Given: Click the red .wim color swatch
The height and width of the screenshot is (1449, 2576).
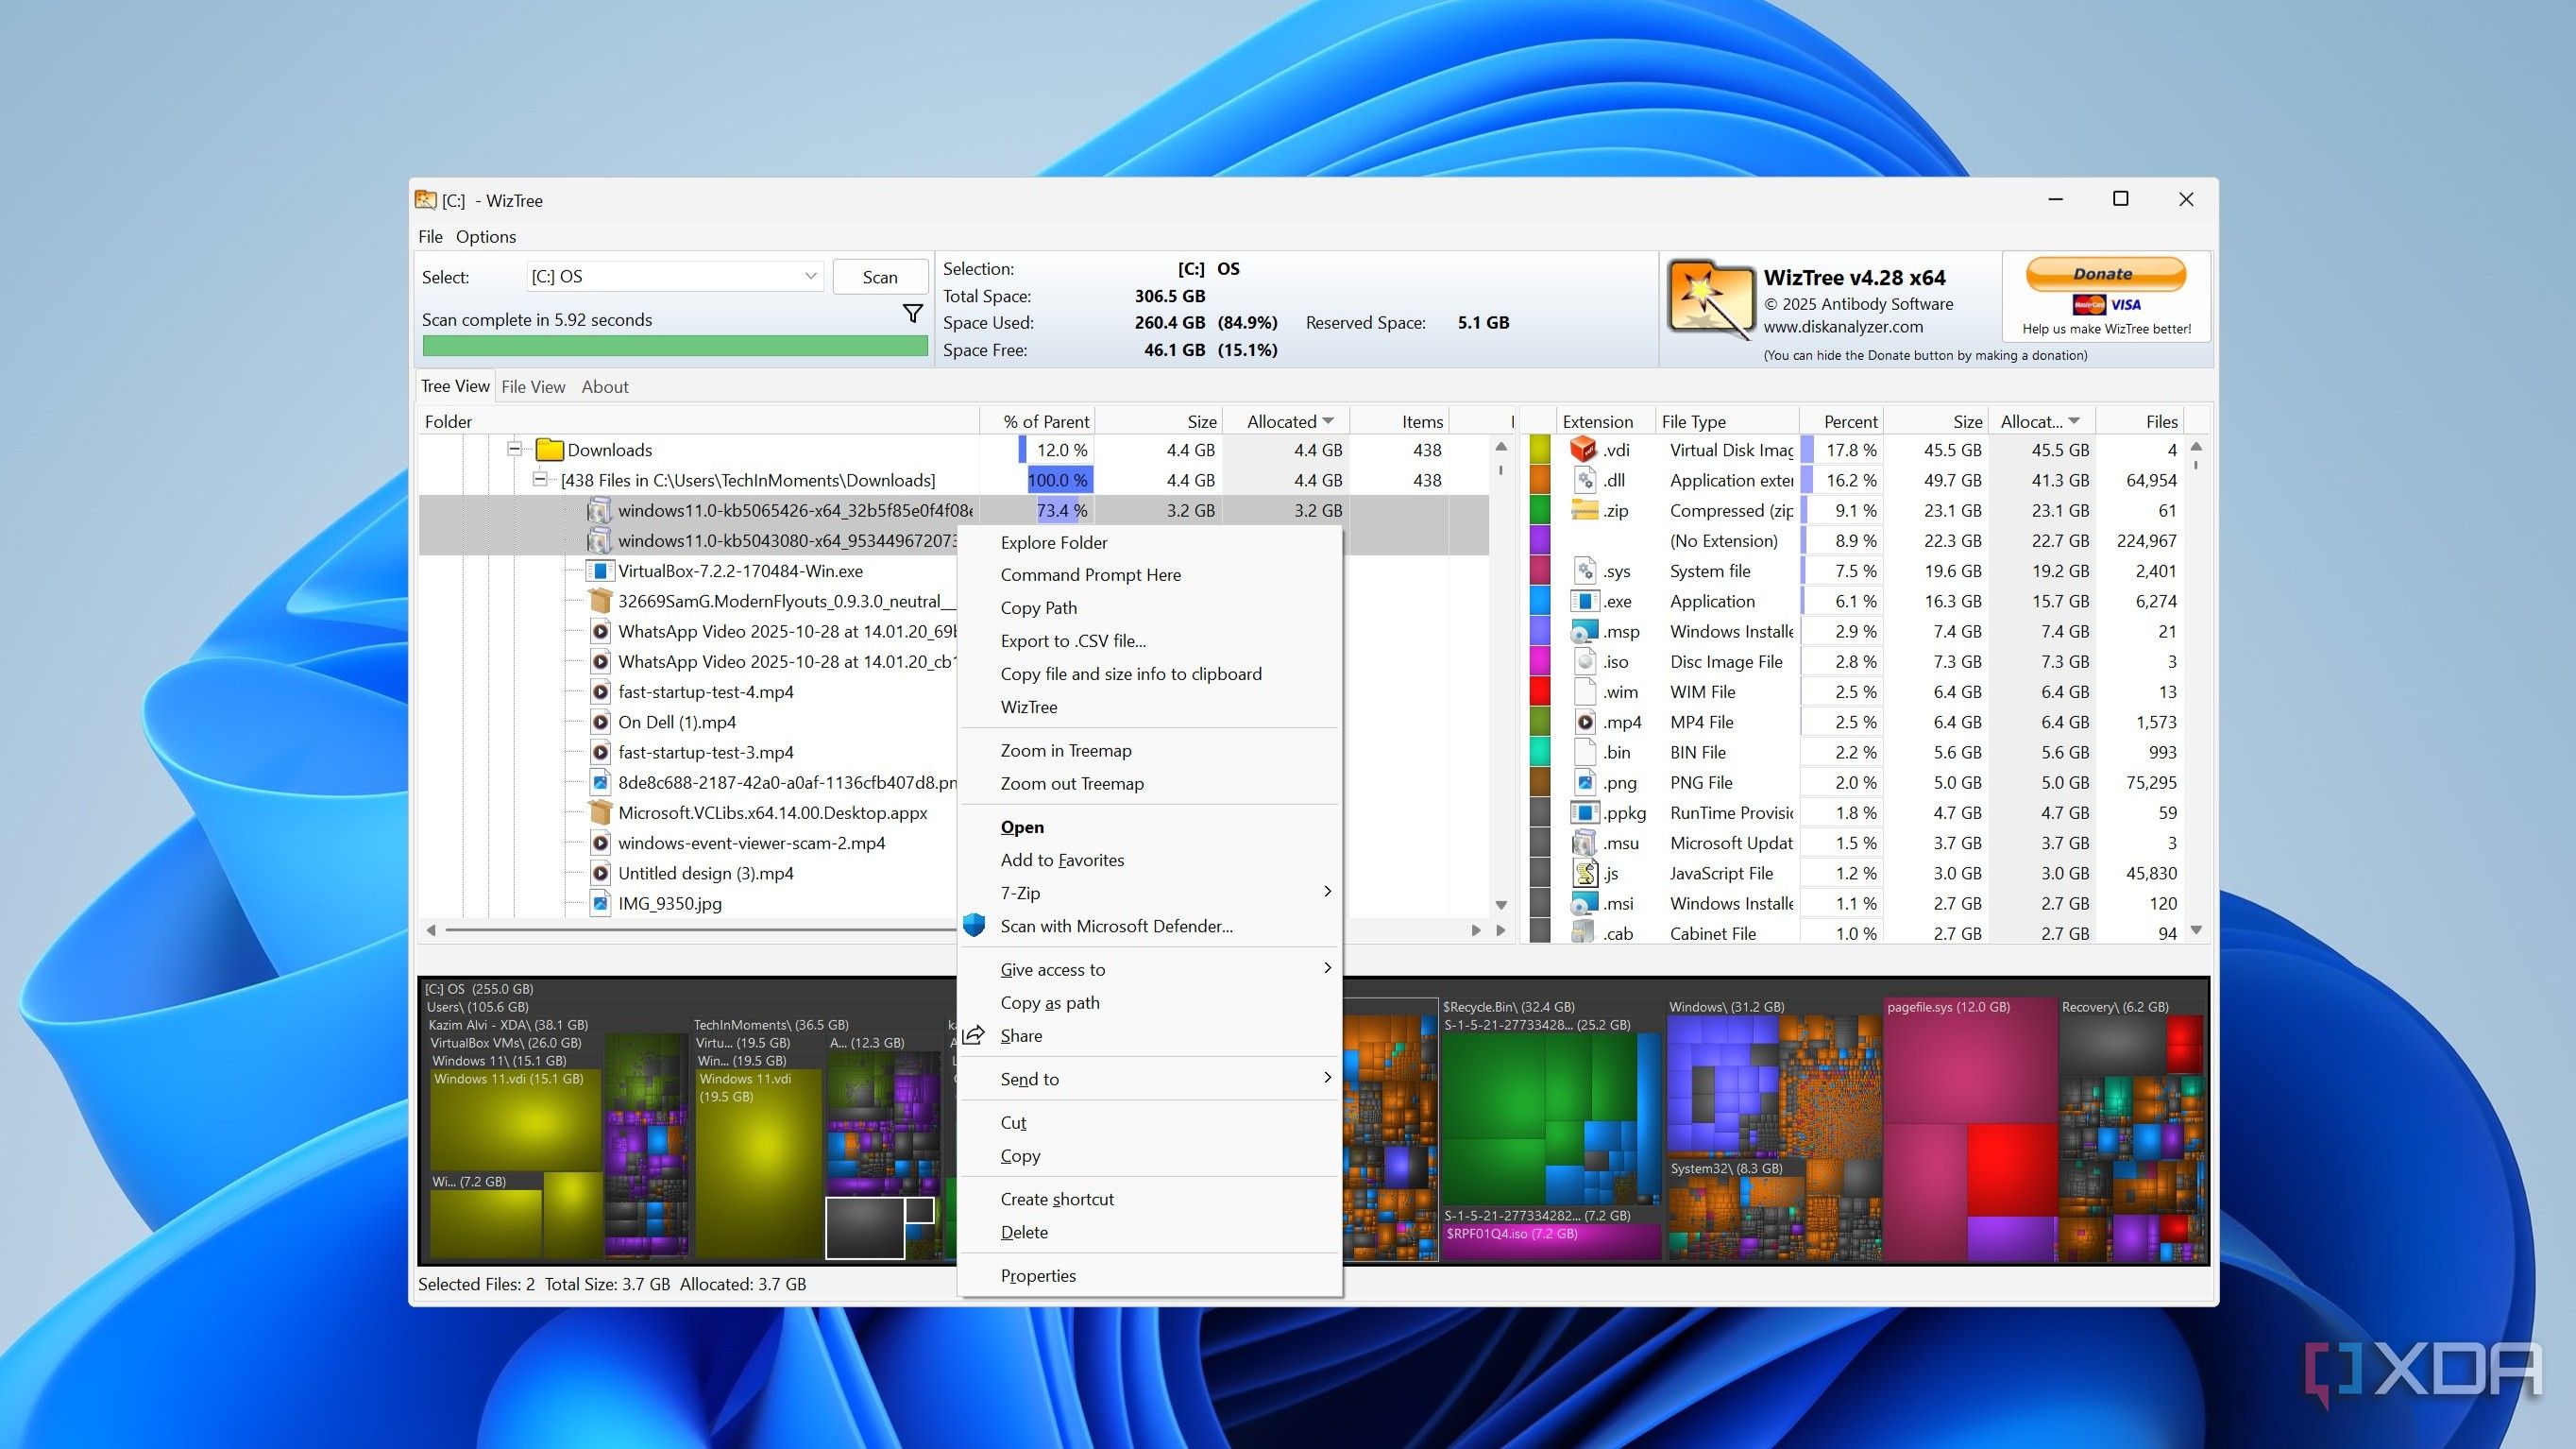Looking at the screenshot, I should tap(1540, 692).
